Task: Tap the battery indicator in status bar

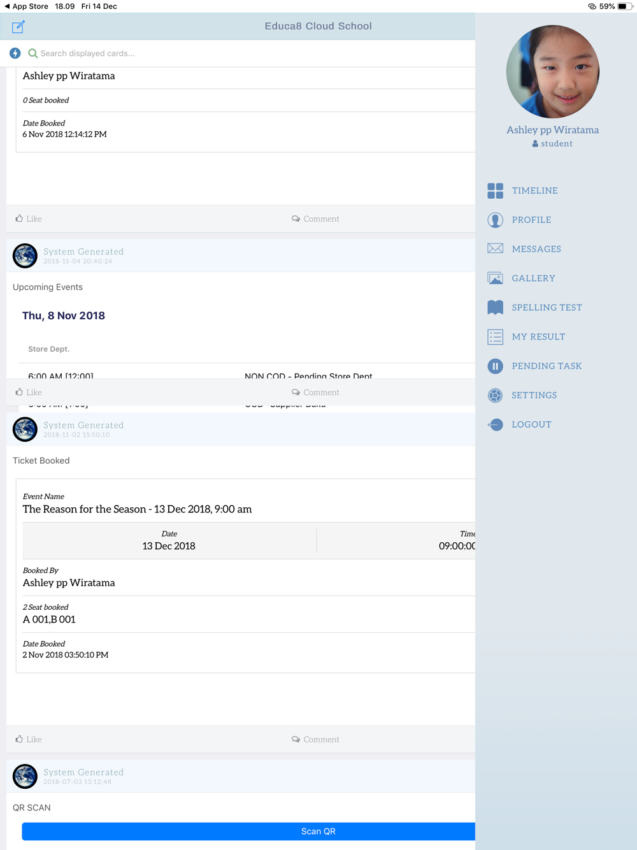Action: (625, 6)
